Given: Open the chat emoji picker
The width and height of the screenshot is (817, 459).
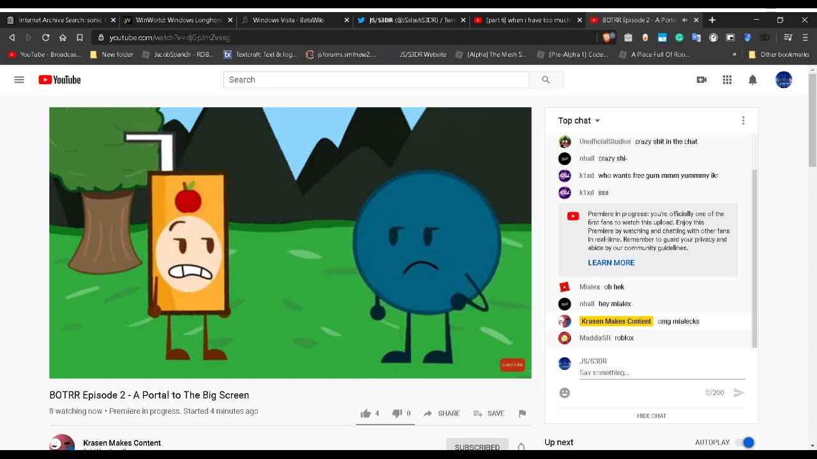Looking at the screenshot, I should point(564,393).
